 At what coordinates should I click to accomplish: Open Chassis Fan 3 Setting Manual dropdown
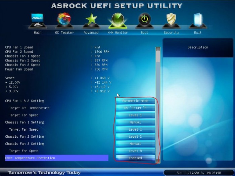135,144
